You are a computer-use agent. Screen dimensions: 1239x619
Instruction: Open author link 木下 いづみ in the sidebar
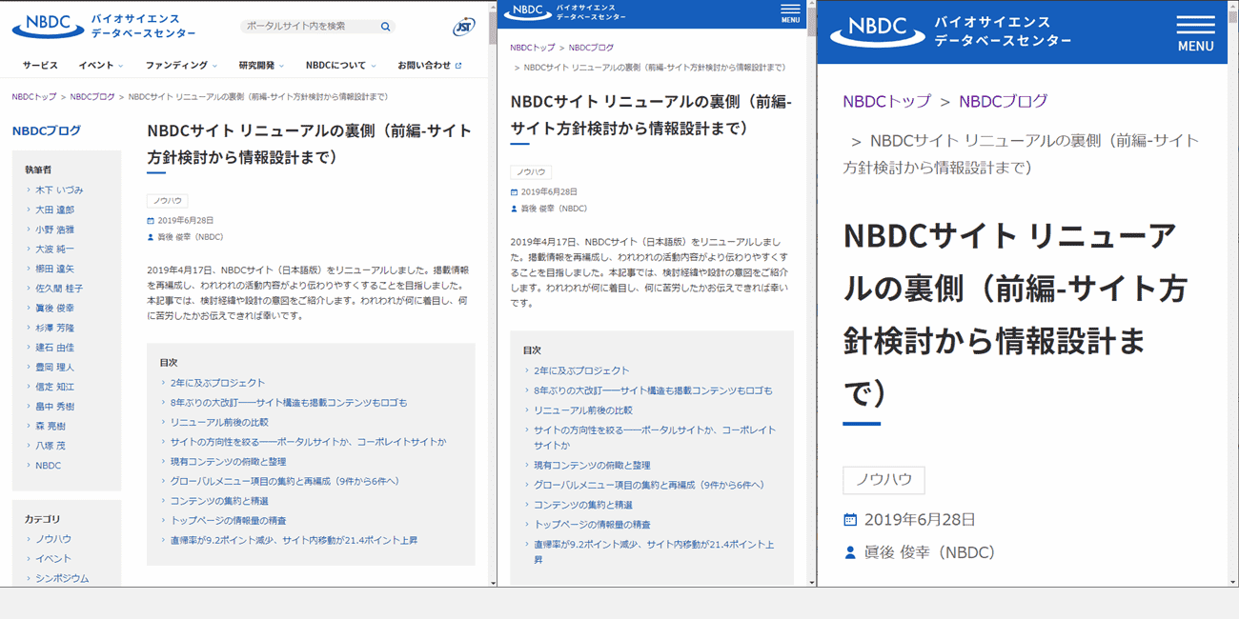coord(59,190)
